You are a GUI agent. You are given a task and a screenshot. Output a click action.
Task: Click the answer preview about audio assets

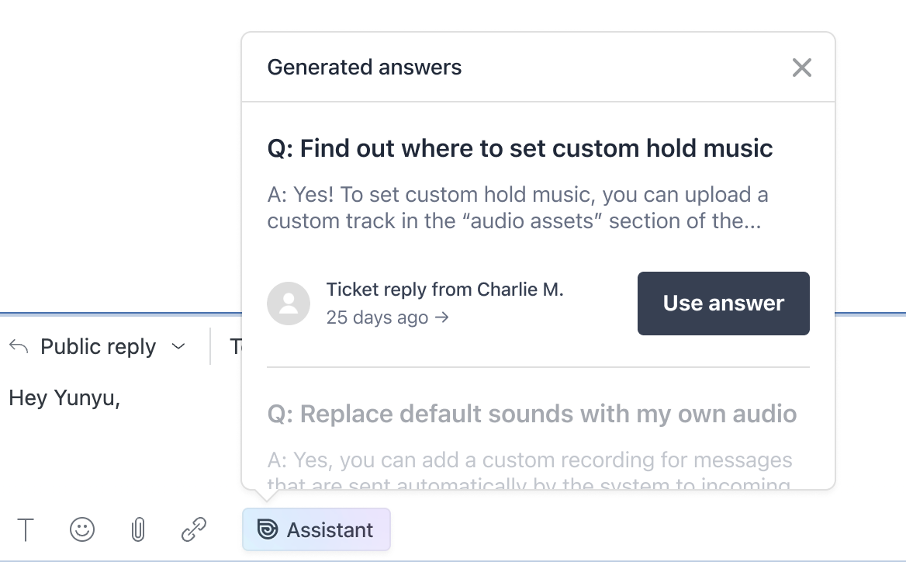(x=517, y=207)
